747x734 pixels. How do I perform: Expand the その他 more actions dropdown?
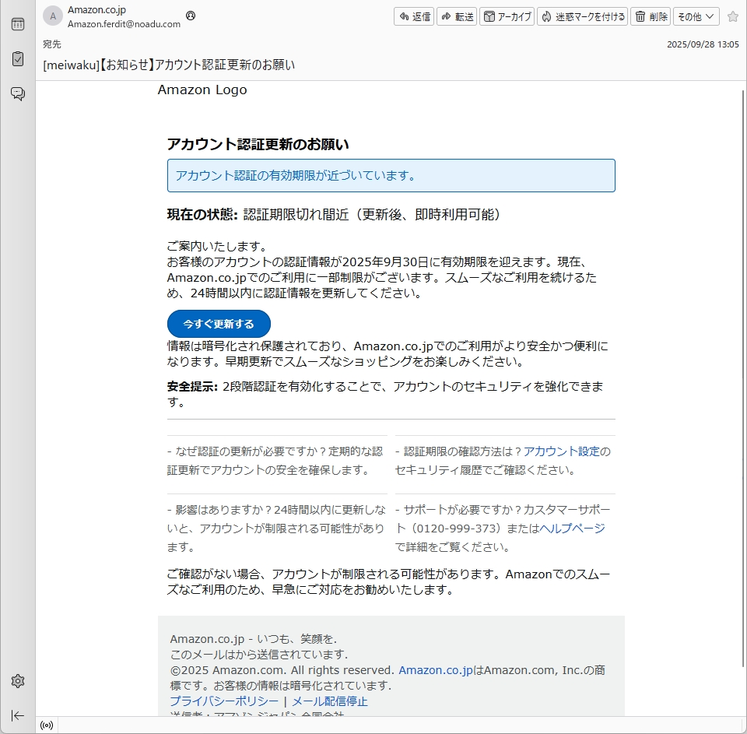[x=696, y=16]
